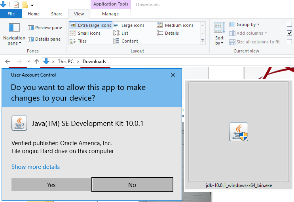Expand the layout gallery more arrow
Image resolution: width=294 pixels, height=202 pixels.
(x=203, y=41)
